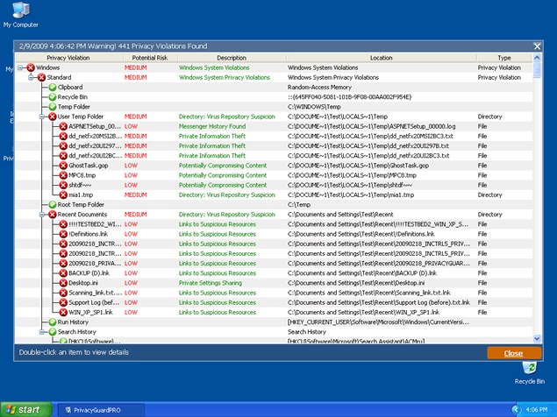The image size is (557, 417).
Task: Collapse the Windows root tree node
Action: [x=20, y=67]
